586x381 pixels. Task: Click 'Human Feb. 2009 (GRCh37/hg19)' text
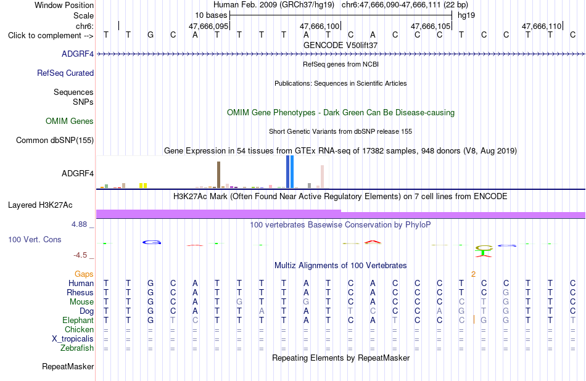[273, 5]
